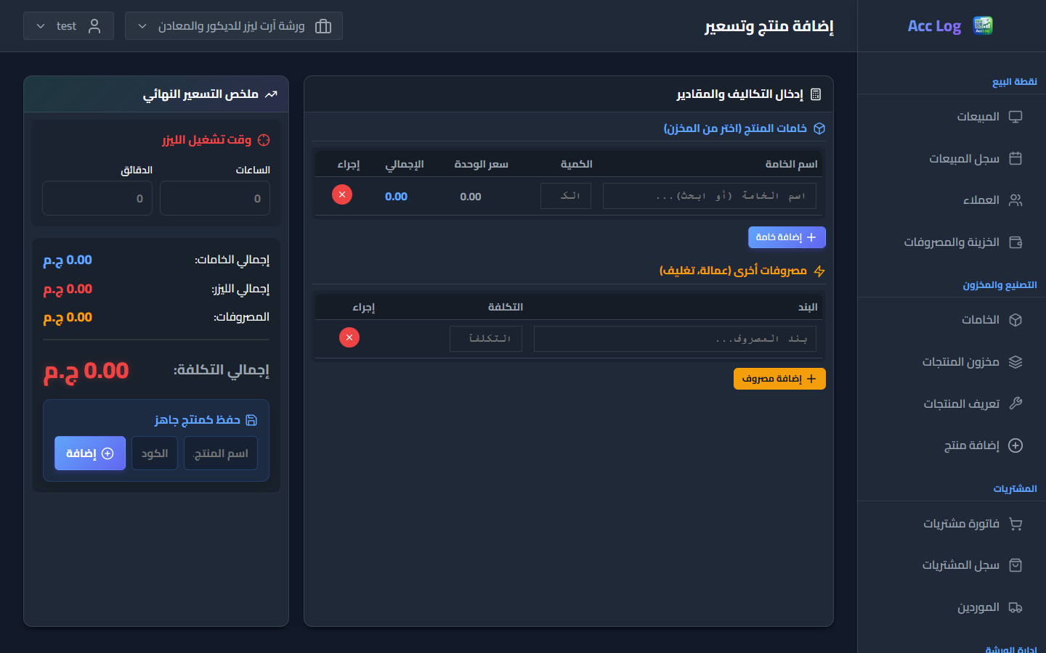Click the الإجمالي column header
The width and height of the screenshot is (1046, 653).
coord(404,164)
